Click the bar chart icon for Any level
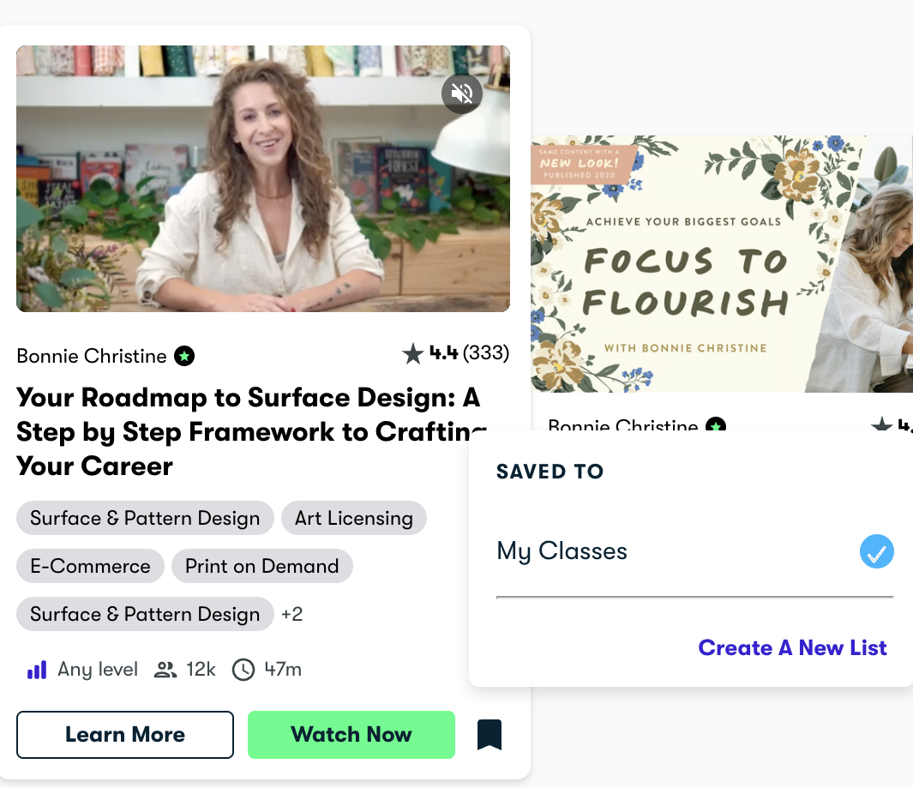 (x=37, y=670)
